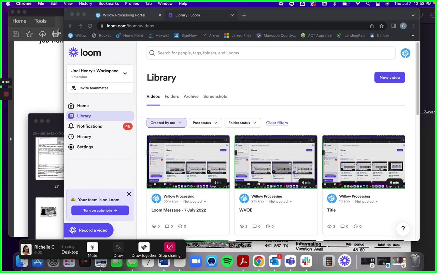Select Library in Loom sidebar
437x273 pixels.
pyautogui.click(x=100, y=116)
